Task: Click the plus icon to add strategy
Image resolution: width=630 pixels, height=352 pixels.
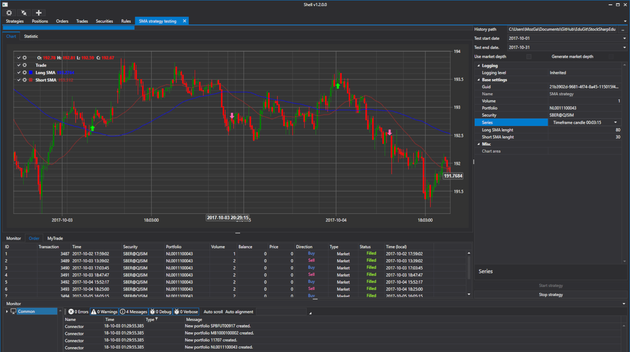Action: point(38,13)
